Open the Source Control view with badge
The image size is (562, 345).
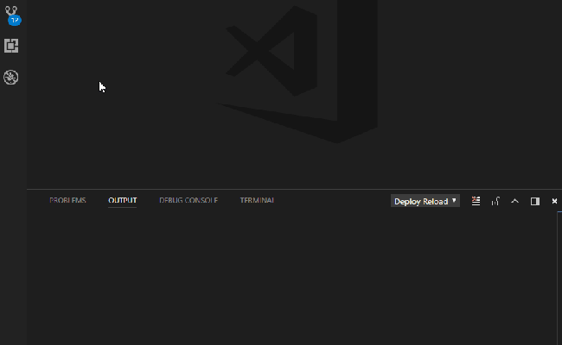pyautogui.click(x=12, y=15)
